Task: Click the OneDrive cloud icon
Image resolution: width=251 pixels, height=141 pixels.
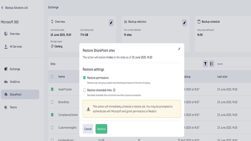Action: pos(6,82)
